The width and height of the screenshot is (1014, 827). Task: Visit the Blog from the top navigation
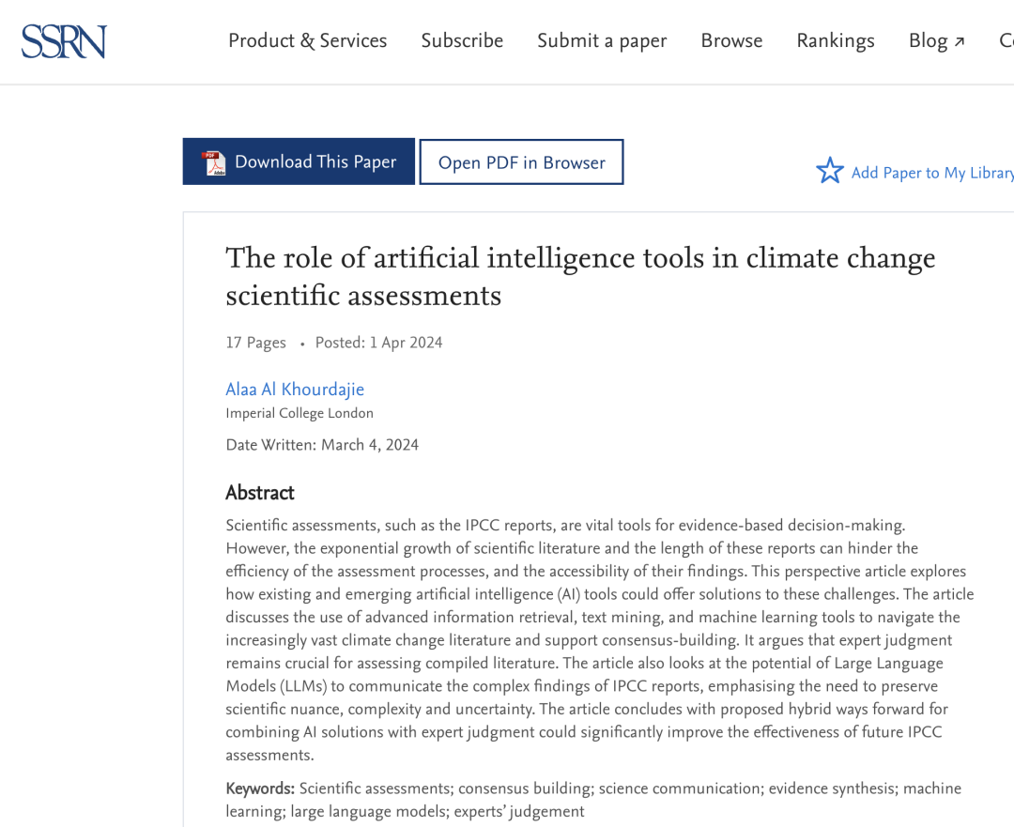coord(928,41)
